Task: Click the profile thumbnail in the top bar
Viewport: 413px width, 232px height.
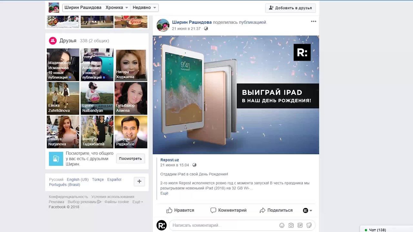Action: 54,7
